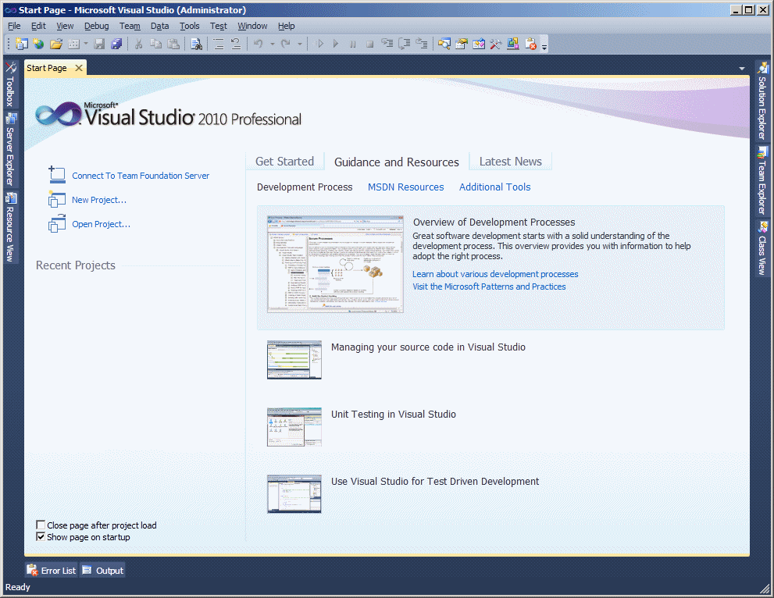This screenshot has height=598, width=774.
Task: Toggle Close page after project load checkbox
Action: pyautogui.click(x=41, y=525)
